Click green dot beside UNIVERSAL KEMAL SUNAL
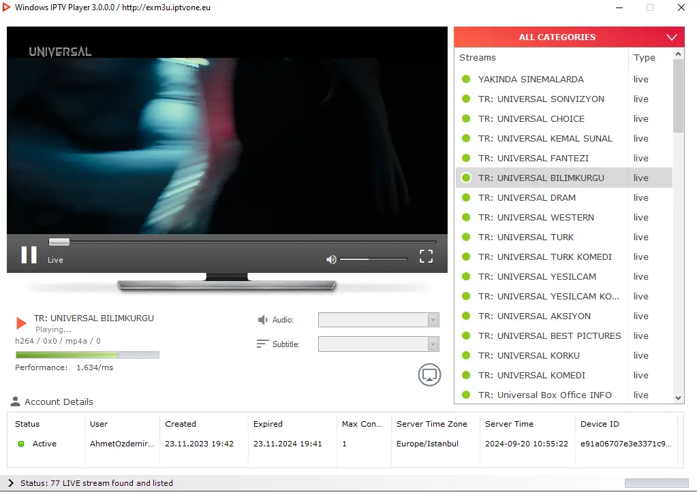The width and height of the screenshot is (697, 492). pos(466,138)
